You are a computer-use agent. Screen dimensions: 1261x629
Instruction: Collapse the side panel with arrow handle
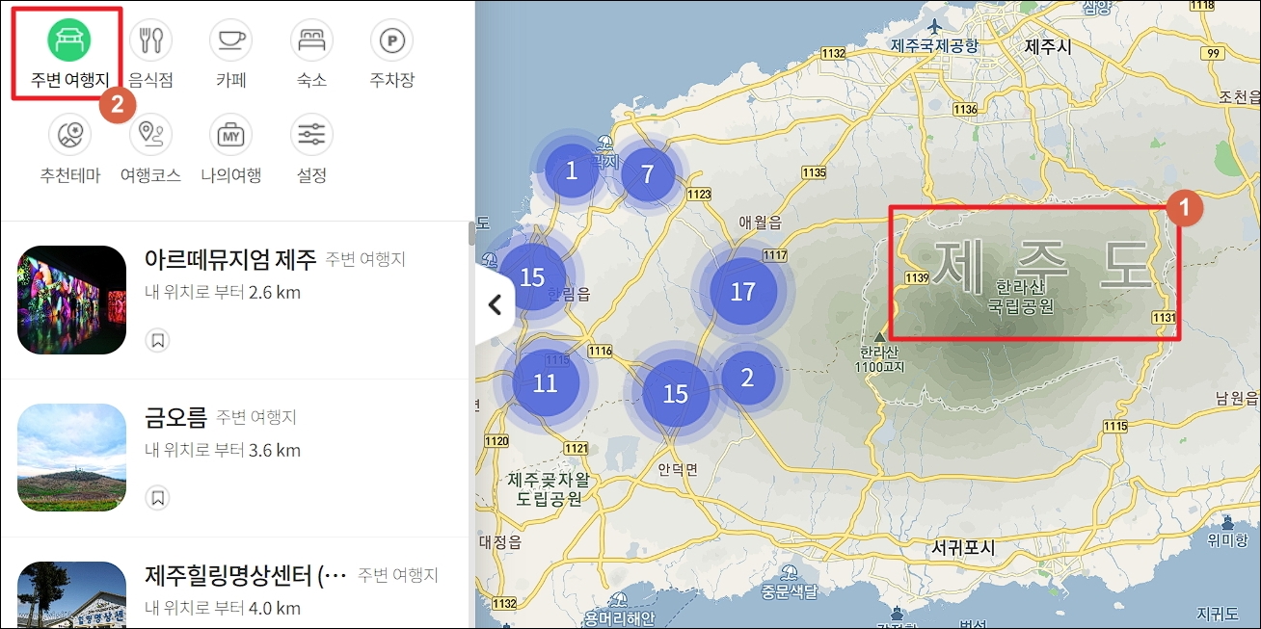[x=496, y=305]
